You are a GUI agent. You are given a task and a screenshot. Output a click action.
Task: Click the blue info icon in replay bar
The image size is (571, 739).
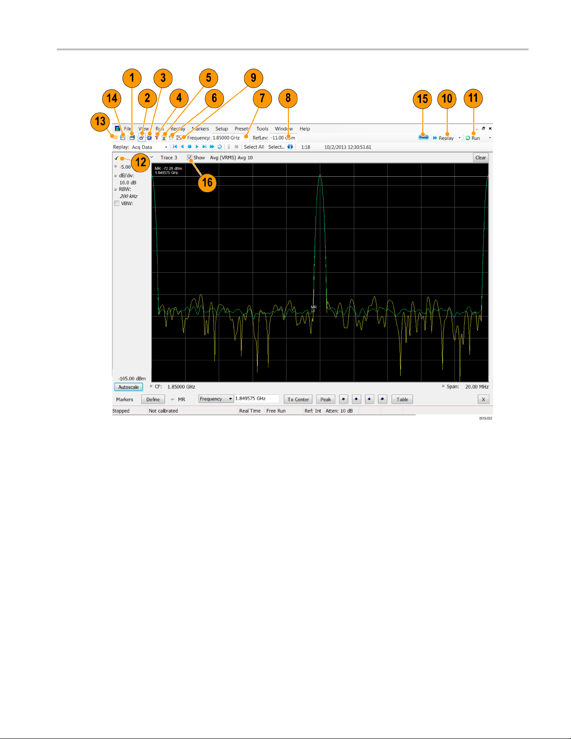pyautogui.click(x=290, y=146)
